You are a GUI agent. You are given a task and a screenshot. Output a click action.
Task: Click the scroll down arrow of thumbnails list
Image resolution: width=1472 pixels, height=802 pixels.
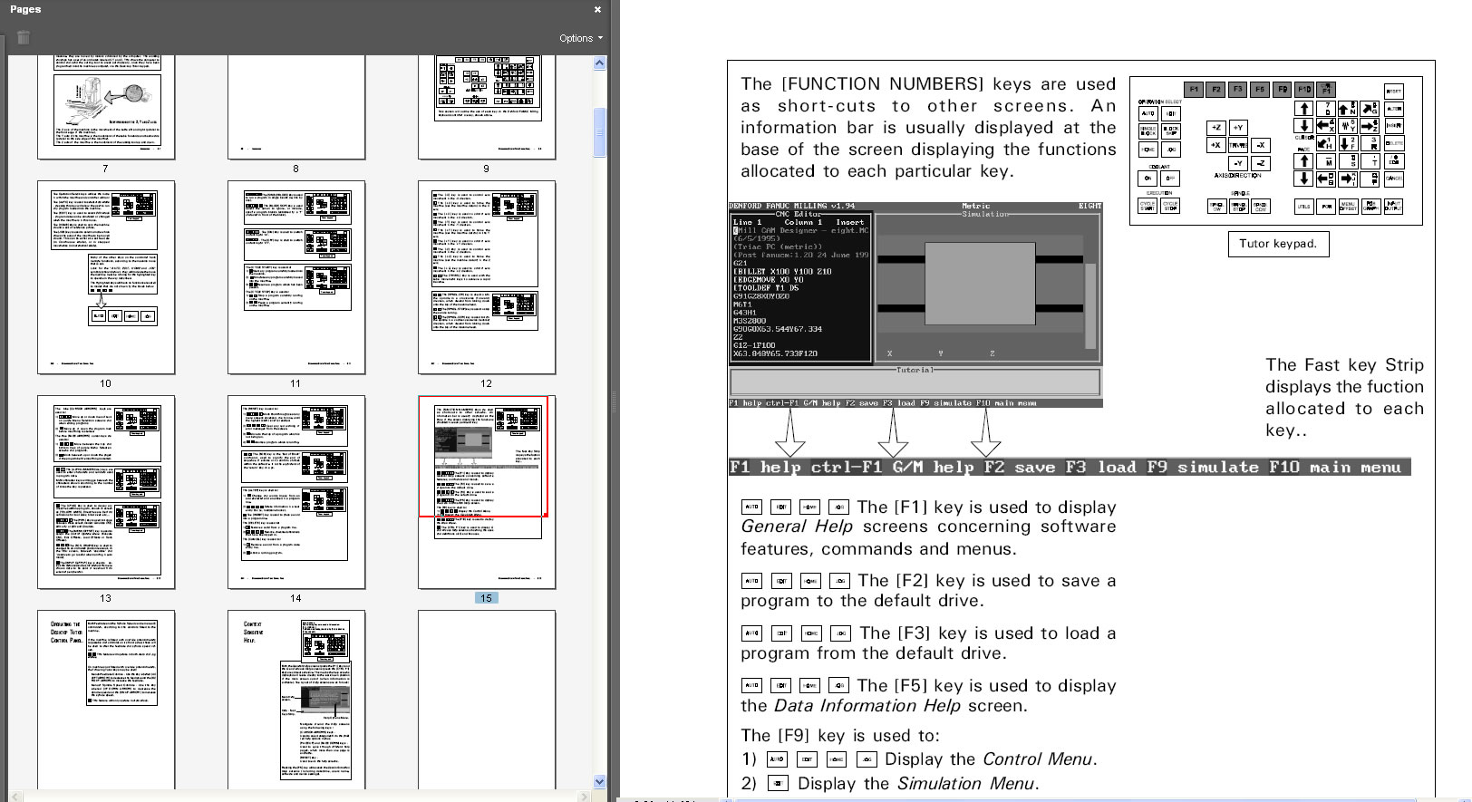[599, 781]
